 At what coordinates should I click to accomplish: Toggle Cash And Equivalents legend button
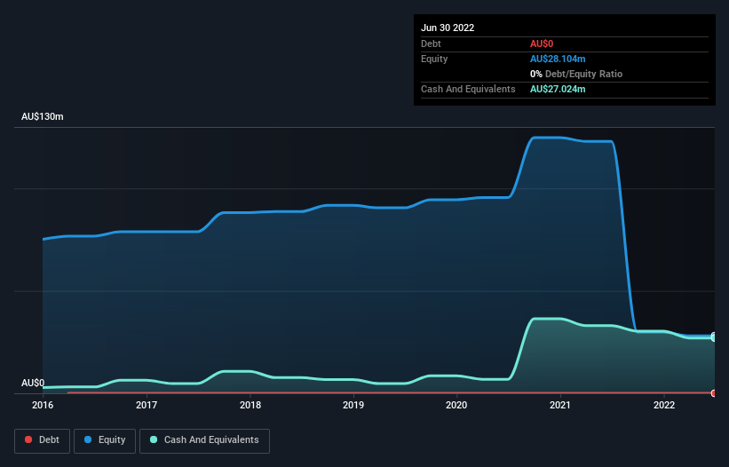[204, 440]
